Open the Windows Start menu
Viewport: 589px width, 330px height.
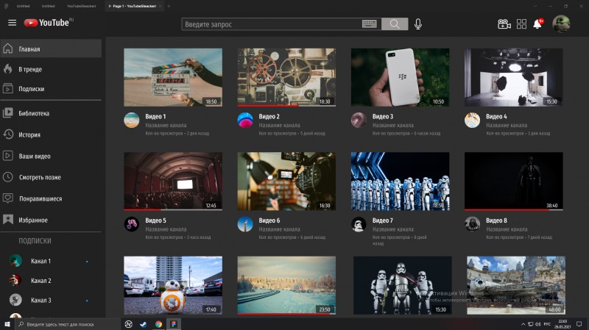coord(7,324)
